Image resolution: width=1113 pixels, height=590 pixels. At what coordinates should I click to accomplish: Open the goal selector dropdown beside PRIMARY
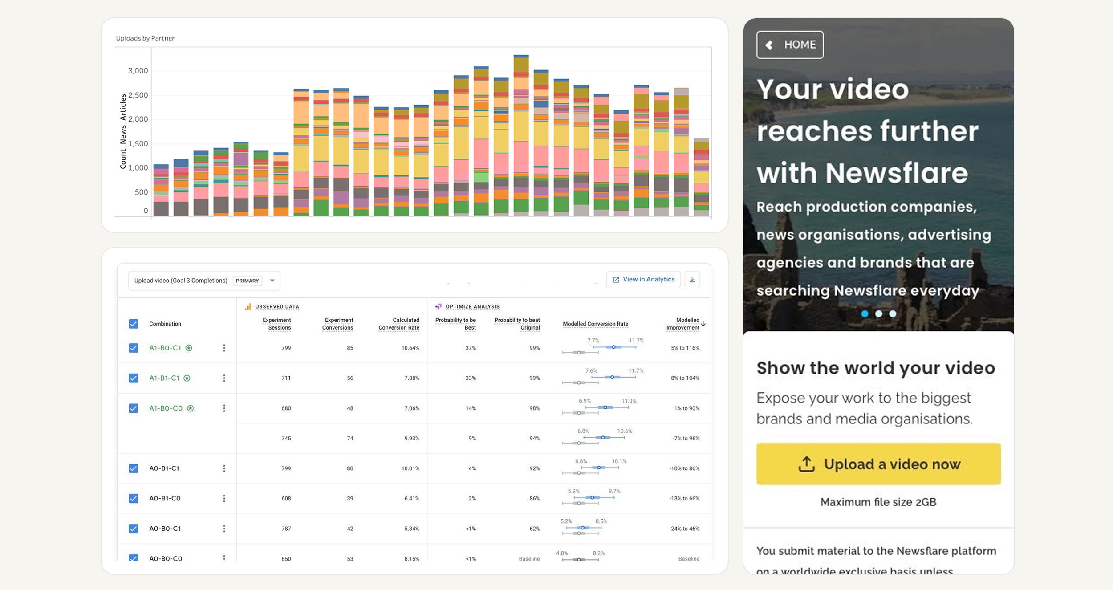(272, 281)
